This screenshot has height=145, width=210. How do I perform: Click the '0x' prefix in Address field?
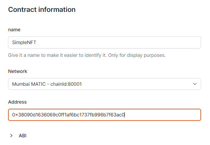tap(15, 115)
